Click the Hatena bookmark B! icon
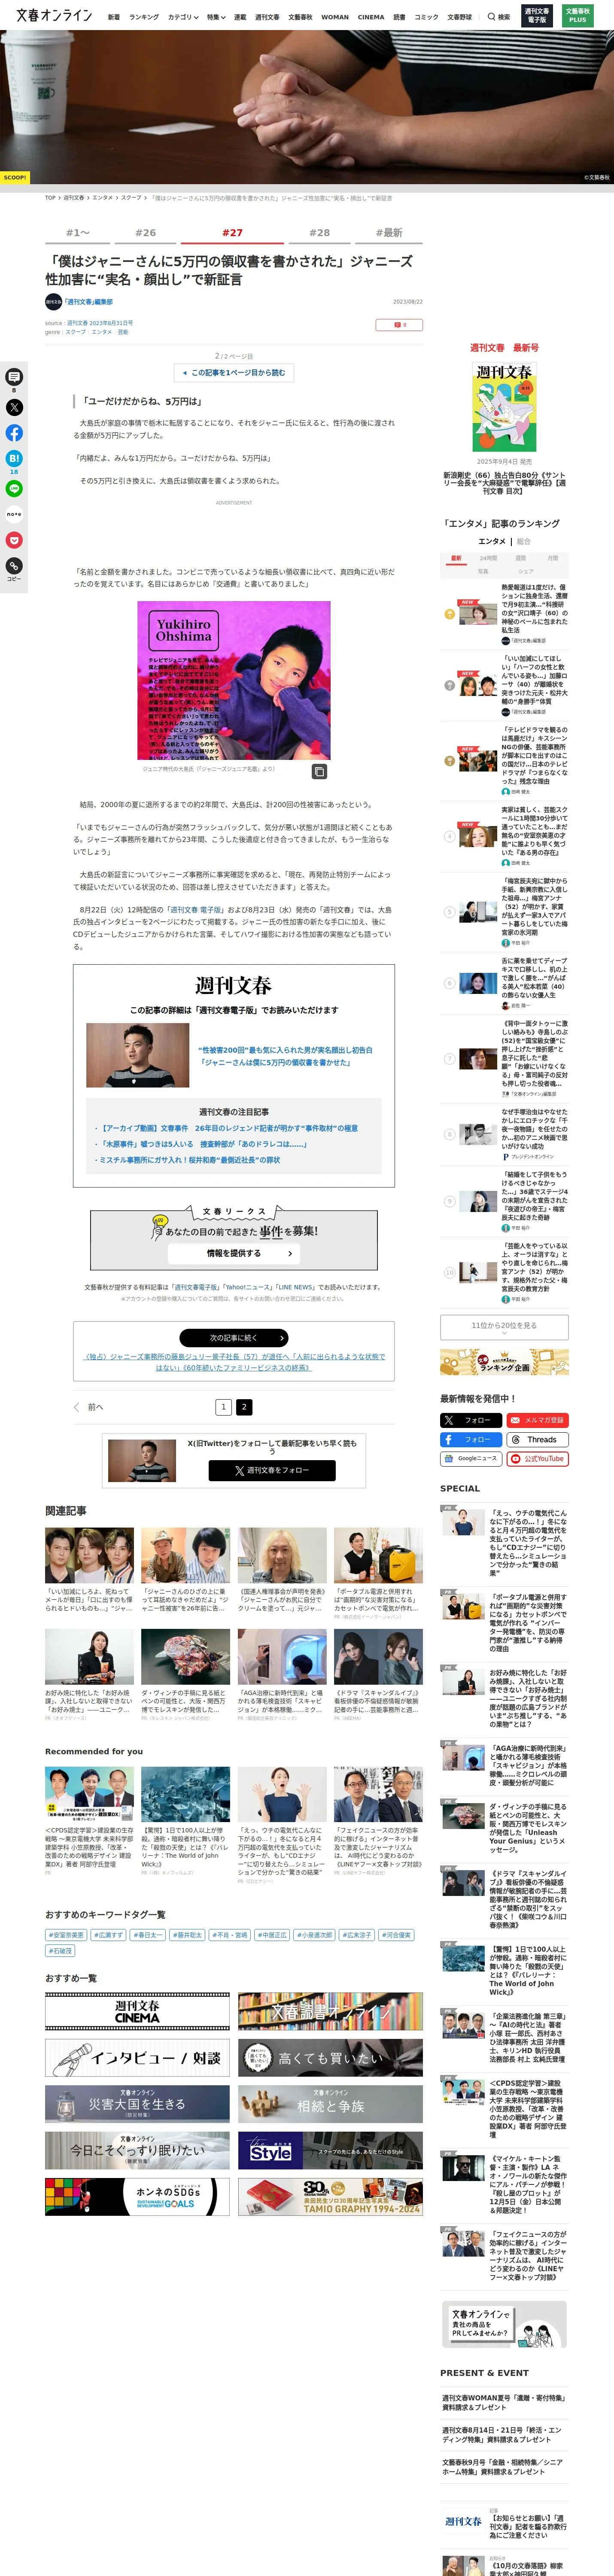Viewport: 614px width, 2576px height. pyautogui.click(x=14, y=458)
